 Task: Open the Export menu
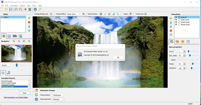click(x=22, y=6)
